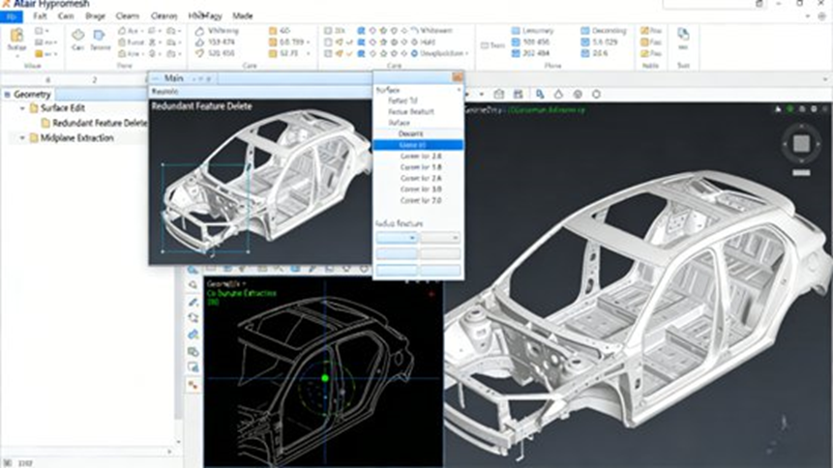Collapse the Surface Edit tree node

click(22, 108)
